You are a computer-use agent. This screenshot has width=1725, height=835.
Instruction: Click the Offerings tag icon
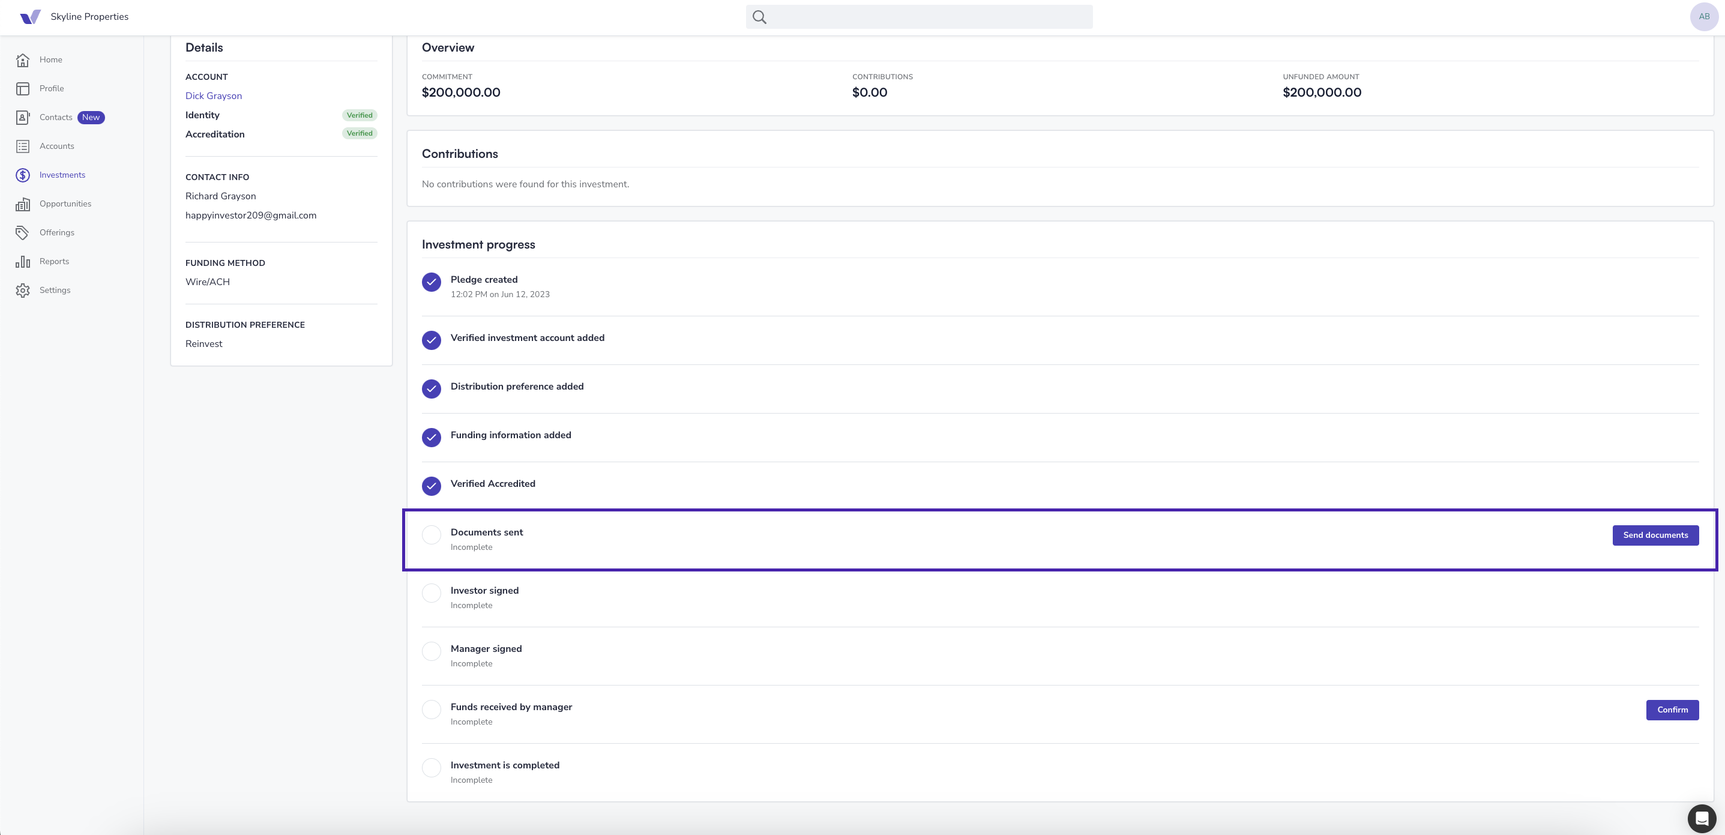pos(23,233)
